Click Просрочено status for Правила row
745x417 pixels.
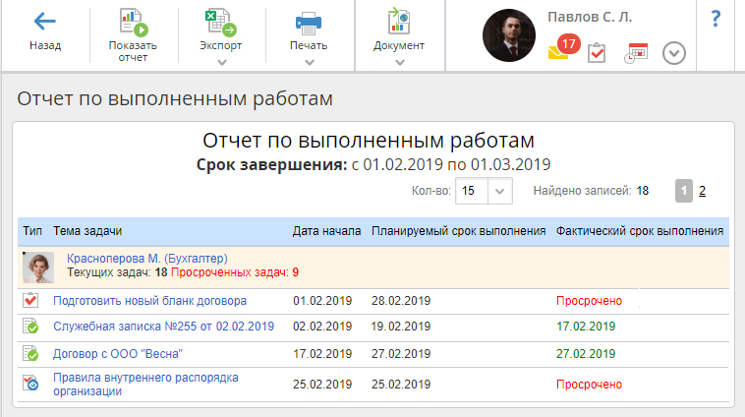coord(589,385)
